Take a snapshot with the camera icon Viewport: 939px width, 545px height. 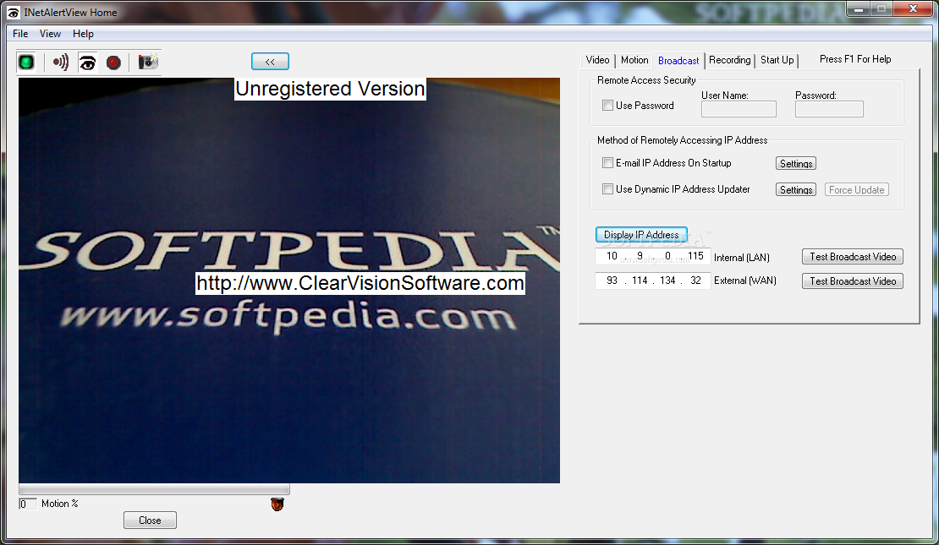pyautogui.click(x=148, y=62)
